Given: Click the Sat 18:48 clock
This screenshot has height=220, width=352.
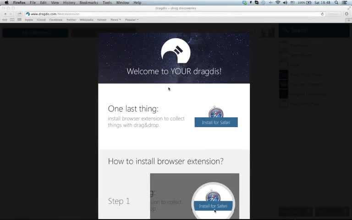Looking at the screenshot, I should click(x=322, y=3).
